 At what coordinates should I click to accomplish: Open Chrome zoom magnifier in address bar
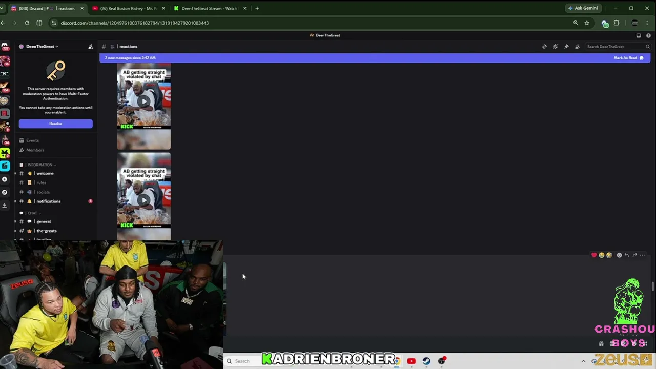click(576, 23)
